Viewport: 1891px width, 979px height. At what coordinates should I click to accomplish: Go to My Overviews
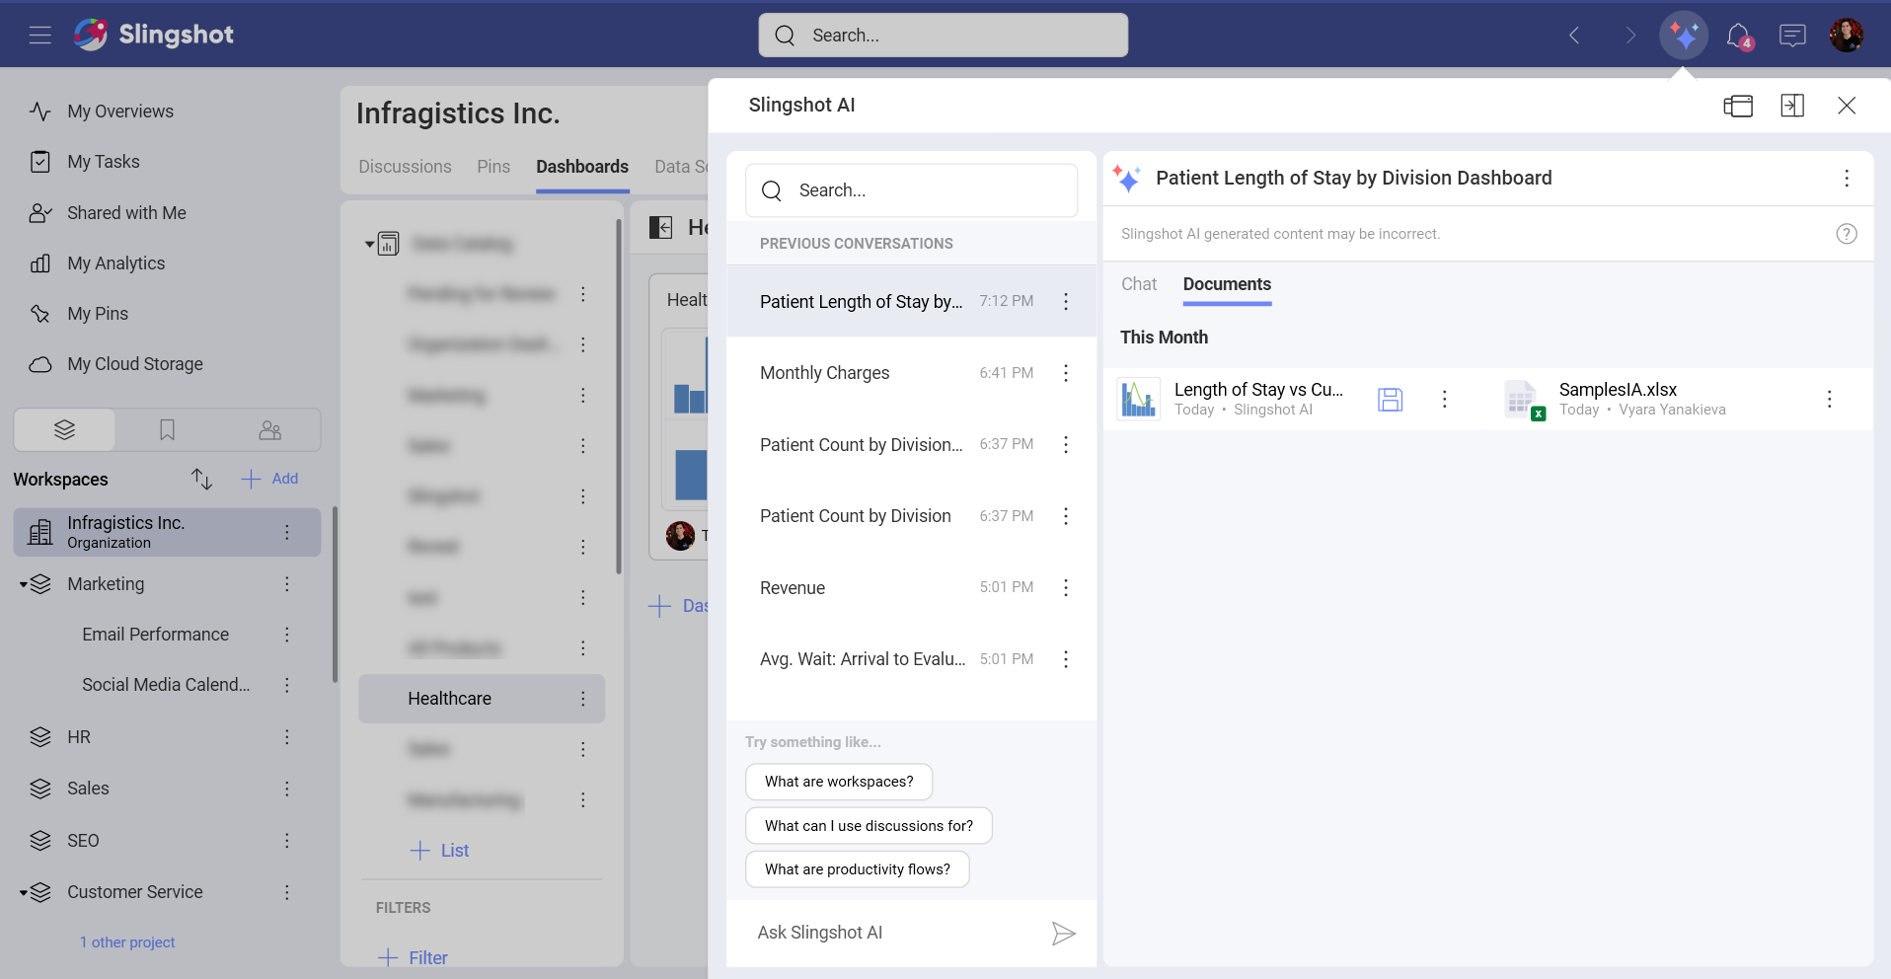pos(120,112)
